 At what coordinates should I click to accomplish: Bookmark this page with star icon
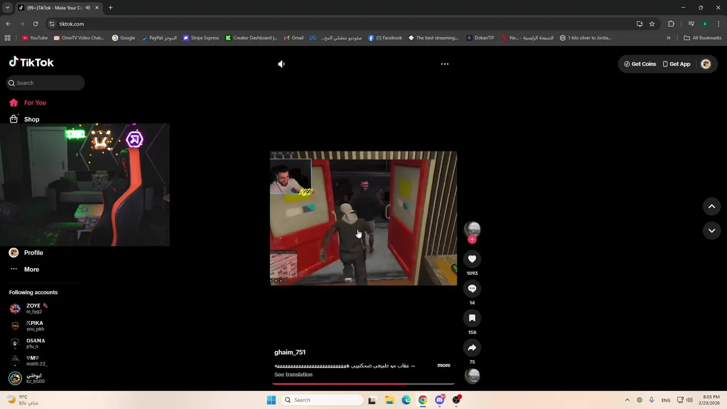pos(652,24)
